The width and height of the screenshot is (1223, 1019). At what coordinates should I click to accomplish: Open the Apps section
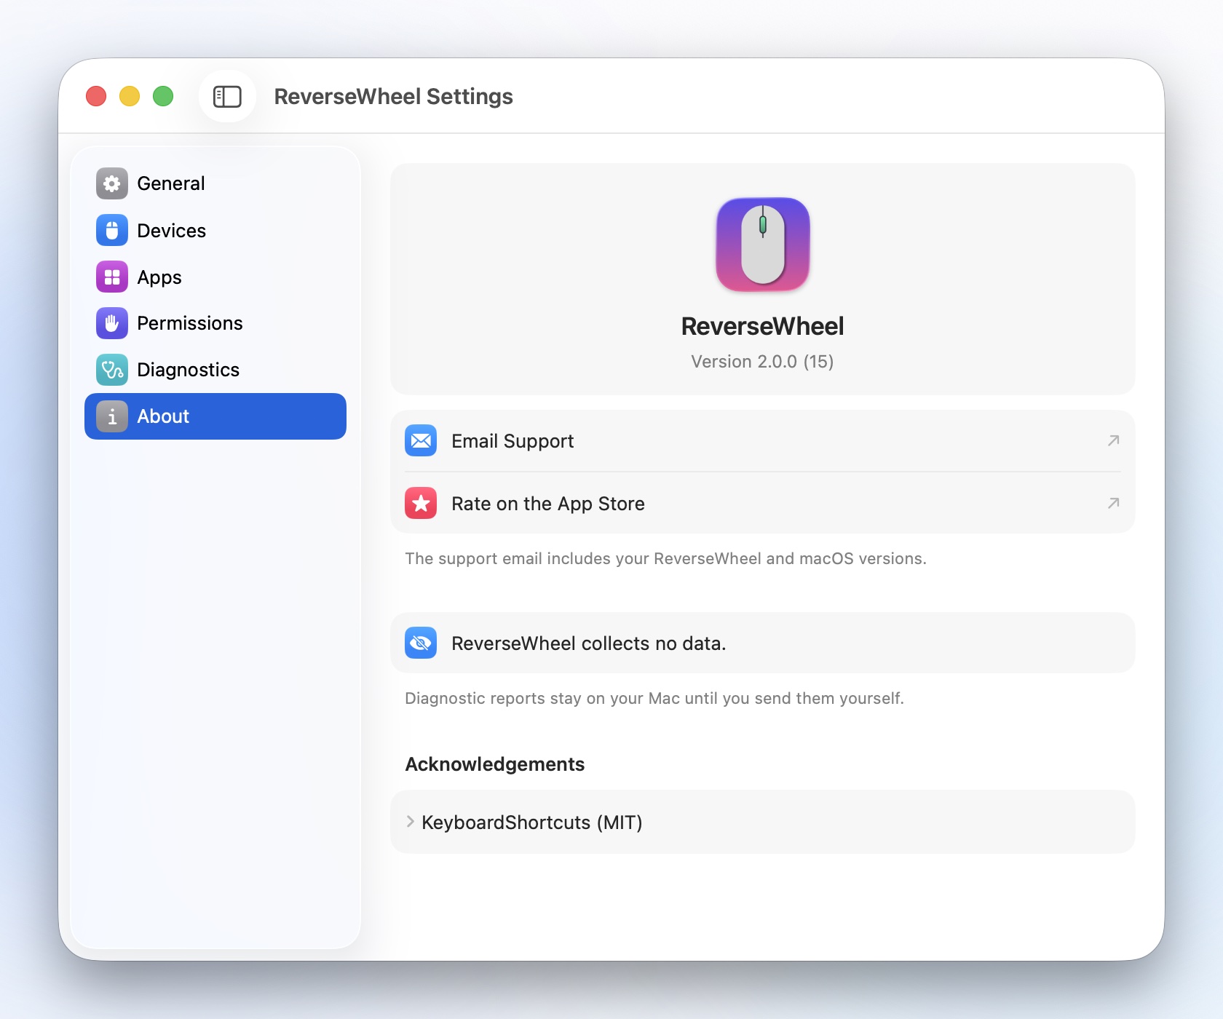pyautogui.click(x=215, y=277)
